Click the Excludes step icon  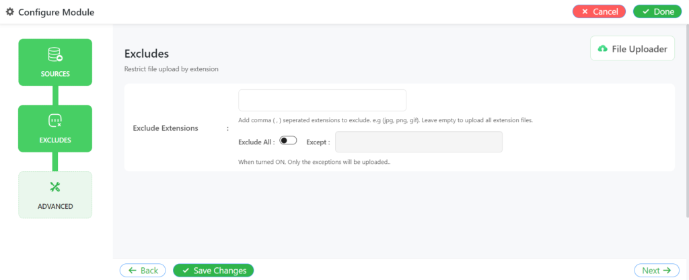[55, 120]
